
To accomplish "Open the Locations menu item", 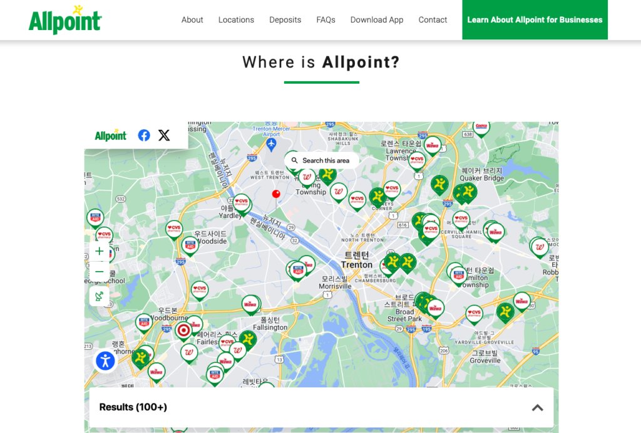I will tap(236, 19).
